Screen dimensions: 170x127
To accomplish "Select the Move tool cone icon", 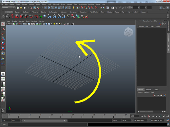I will point(3,39).
